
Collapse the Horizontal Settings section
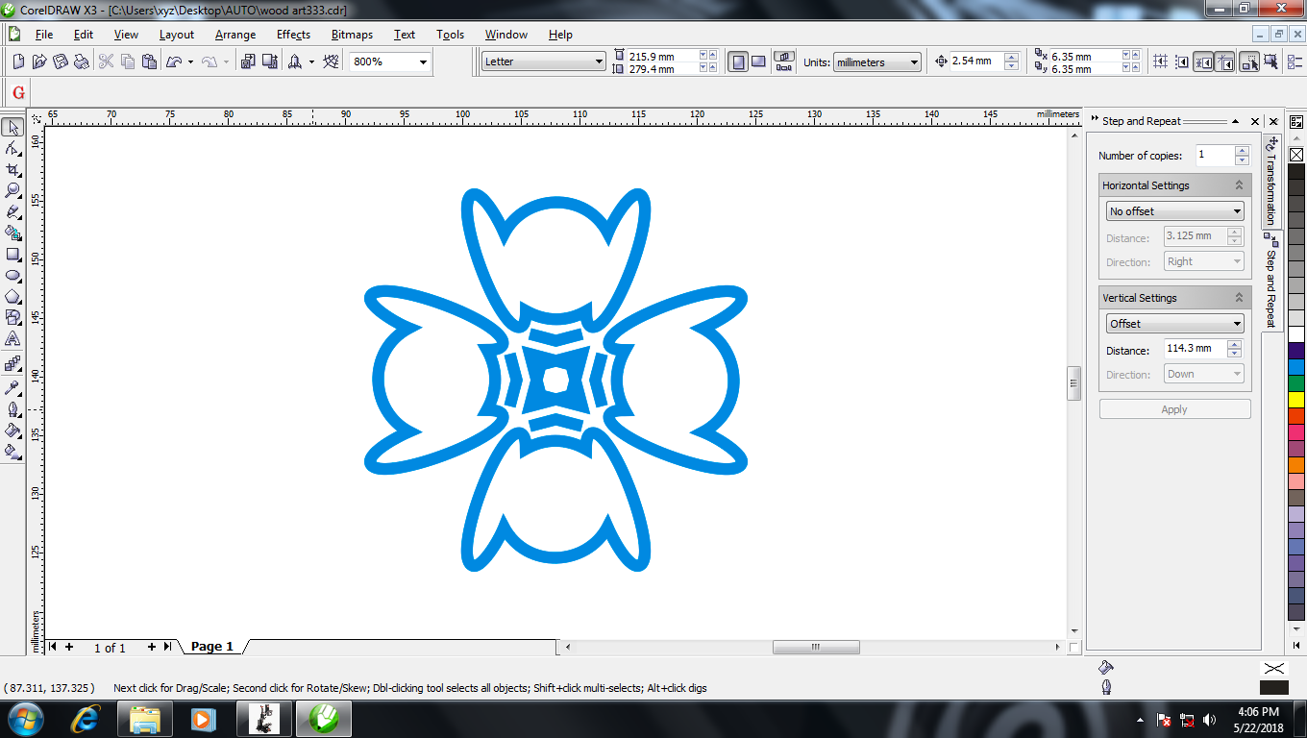[x=1239, y=185]
